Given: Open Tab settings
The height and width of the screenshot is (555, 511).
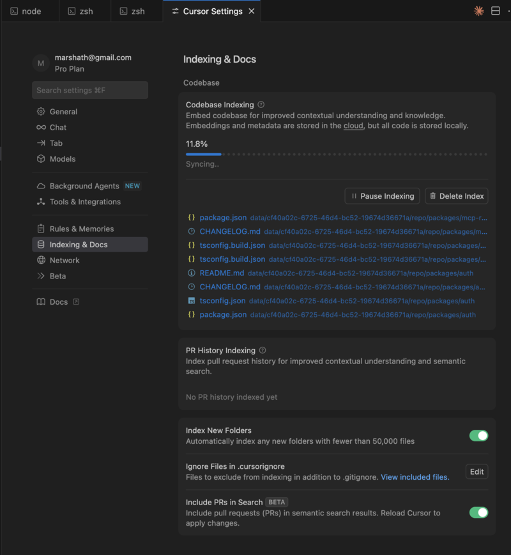Looking at the screenshot, I should tap(90, 143).
